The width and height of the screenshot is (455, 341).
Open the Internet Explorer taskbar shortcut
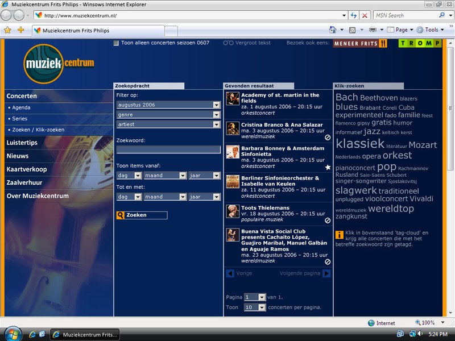[x=32, y=334]
